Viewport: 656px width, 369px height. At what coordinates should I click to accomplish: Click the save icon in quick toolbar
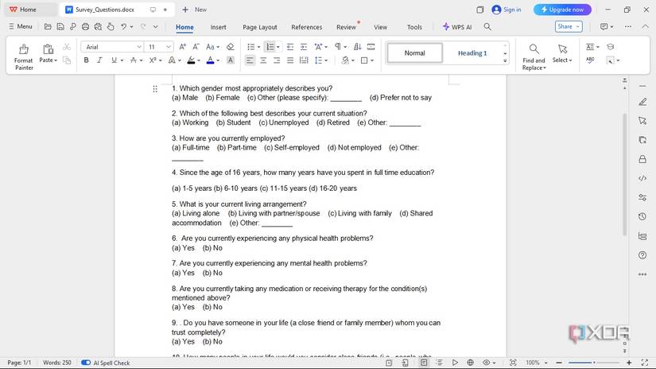click(x=60, y=27)
